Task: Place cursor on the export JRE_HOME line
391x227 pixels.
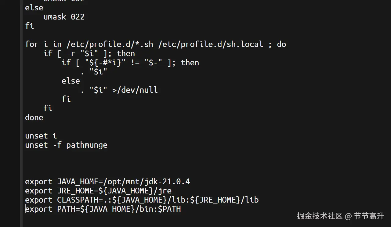Action: pos(98,191)
